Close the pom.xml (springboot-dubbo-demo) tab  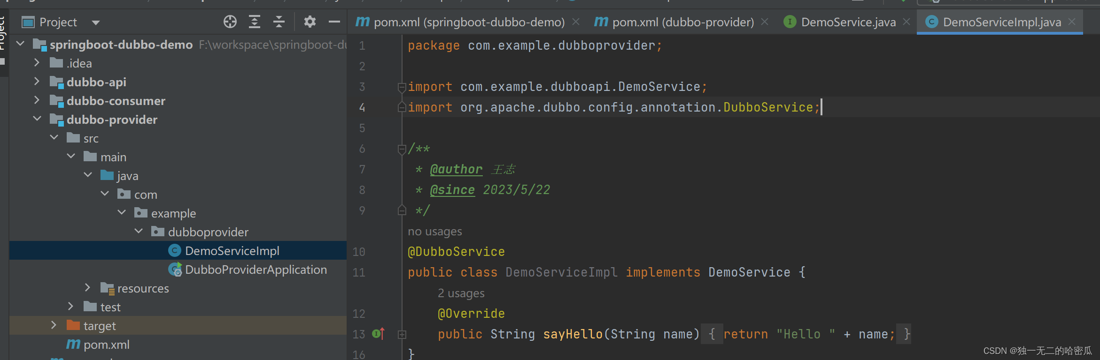pos(576,22)
